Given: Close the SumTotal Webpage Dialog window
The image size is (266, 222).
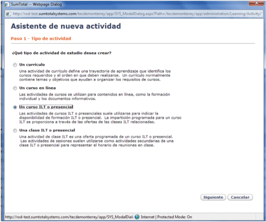Looking at the screenshot, I should pyautogui.click(x=256, y=3).
